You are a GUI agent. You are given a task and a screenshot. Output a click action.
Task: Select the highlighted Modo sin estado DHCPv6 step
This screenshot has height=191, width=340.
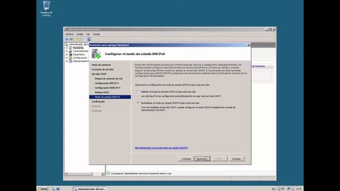pos(110,97)
